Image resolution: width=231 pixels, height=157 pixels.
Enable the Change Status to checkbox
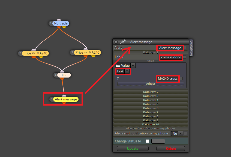point(147,141)
